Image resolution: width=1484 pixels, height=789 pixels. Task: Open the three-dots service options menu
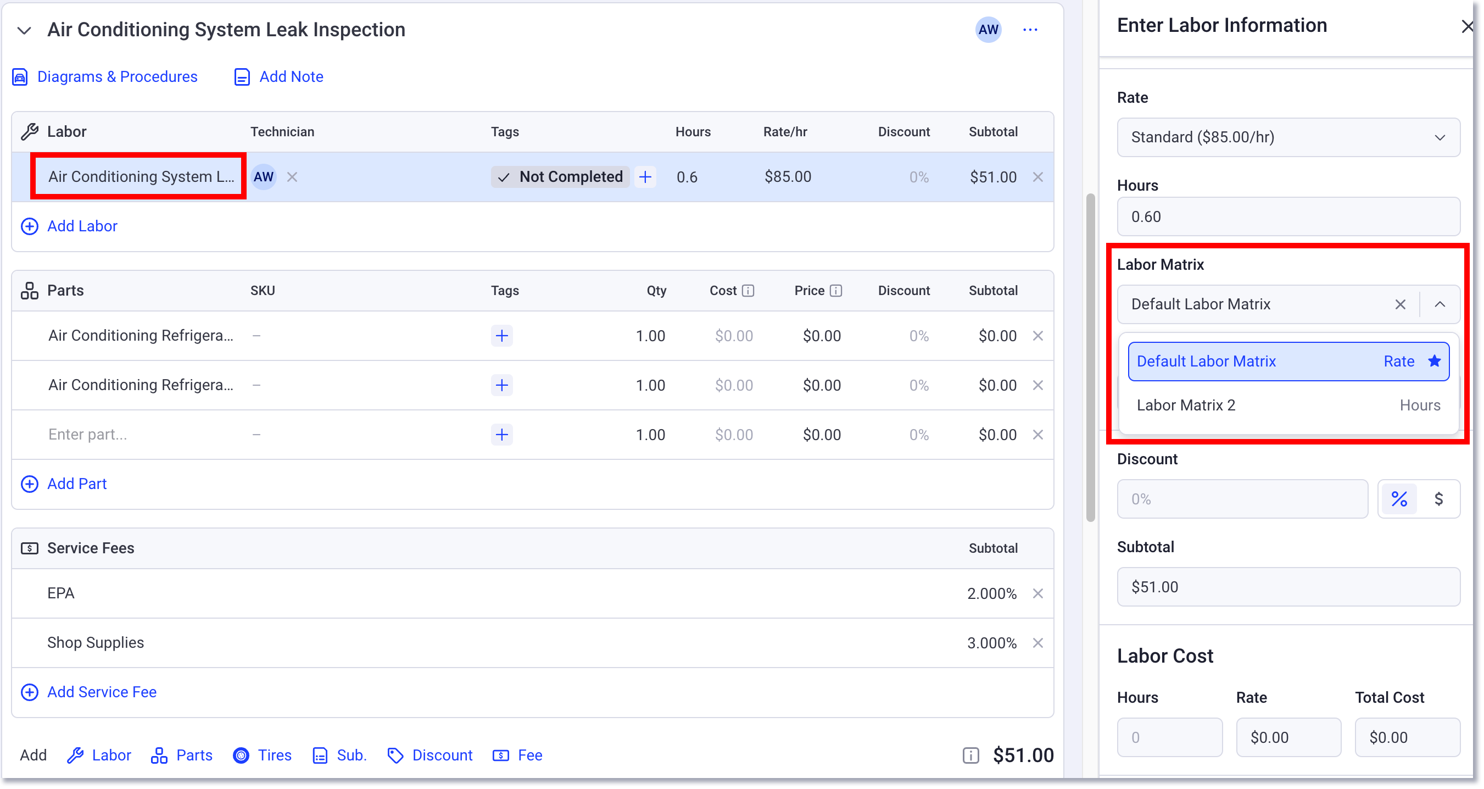(x=1030, y=29)
